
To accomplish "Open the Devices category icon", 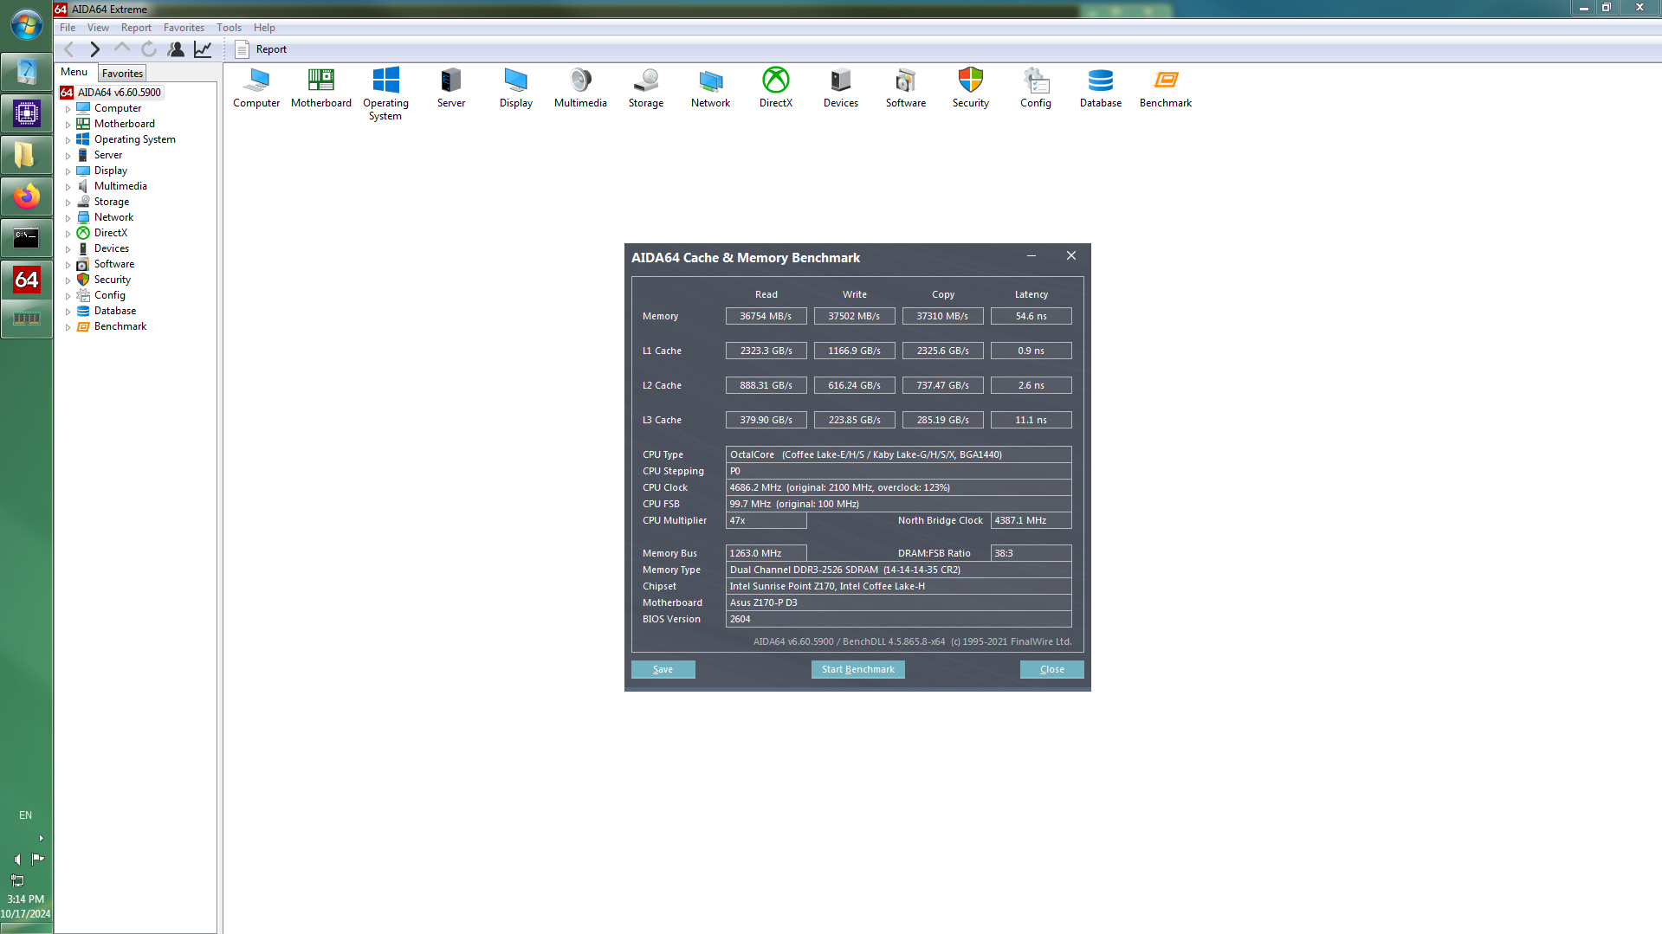I will pos(841,87).
